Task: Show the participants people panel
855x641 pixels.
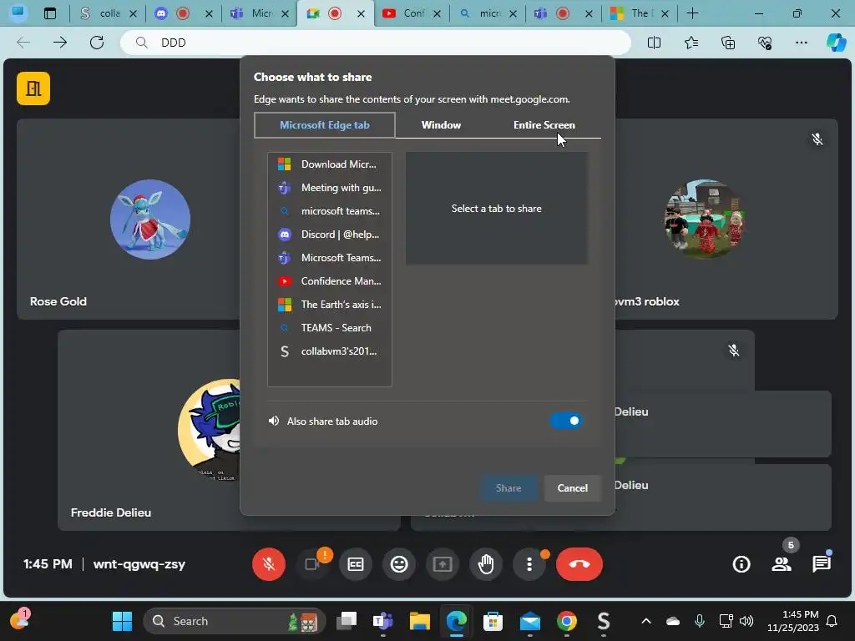Action: click(782, 564)
